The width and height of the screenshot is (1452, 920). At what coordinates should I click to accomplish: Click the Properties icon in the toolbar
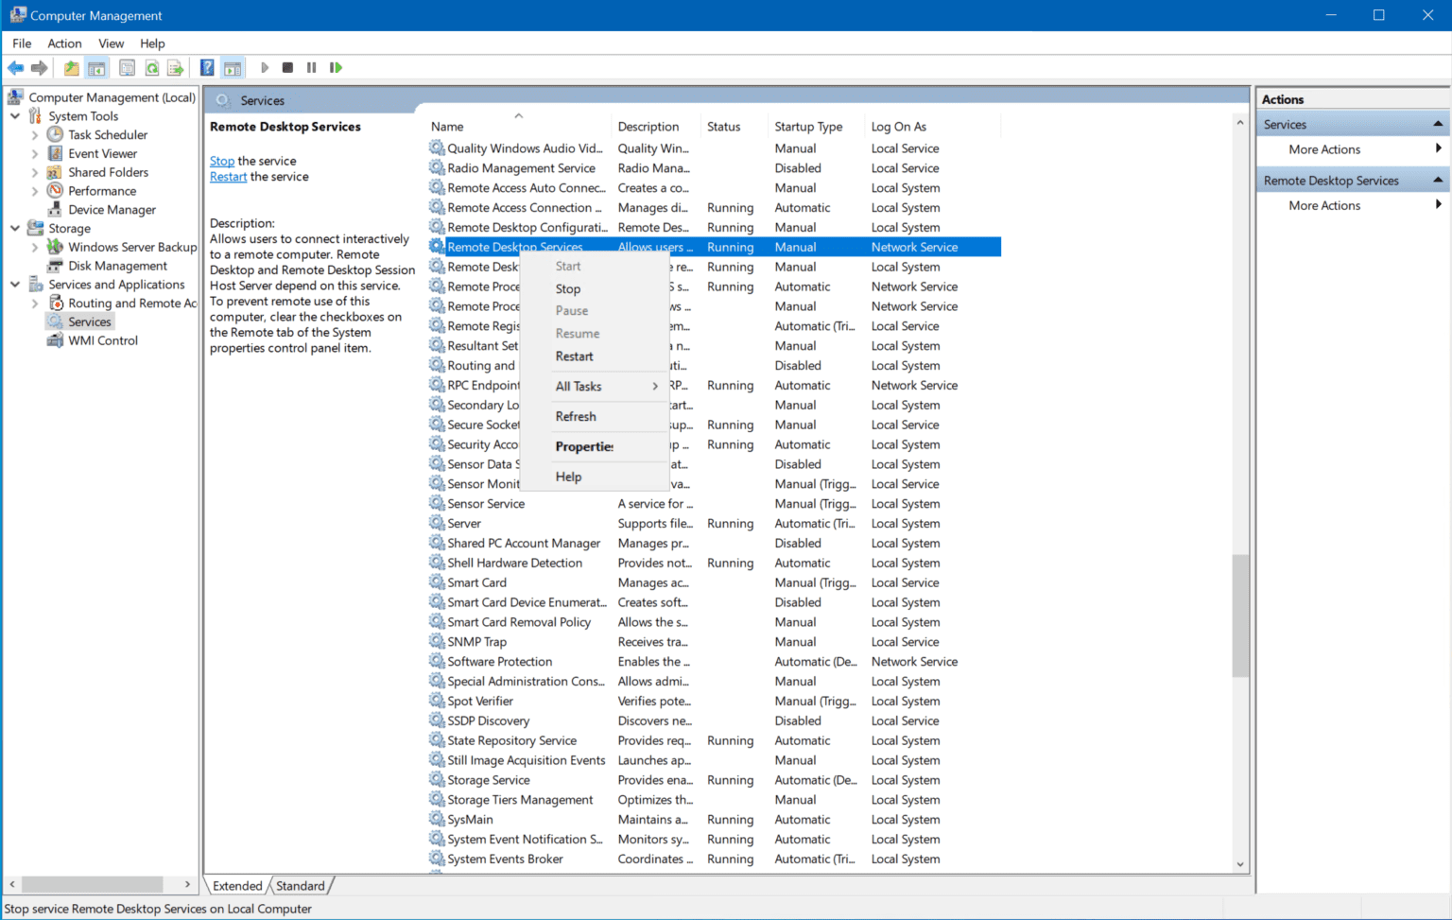[127, 67]
